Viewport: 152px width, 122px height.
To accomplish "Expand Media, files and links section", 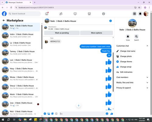I will coord(147,83).
